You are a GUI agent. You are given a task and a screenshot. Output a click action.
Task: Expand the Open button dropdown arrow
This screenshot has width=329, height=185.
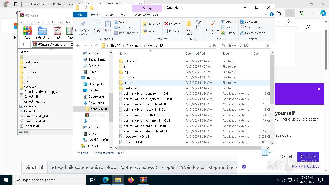(235, 22)
